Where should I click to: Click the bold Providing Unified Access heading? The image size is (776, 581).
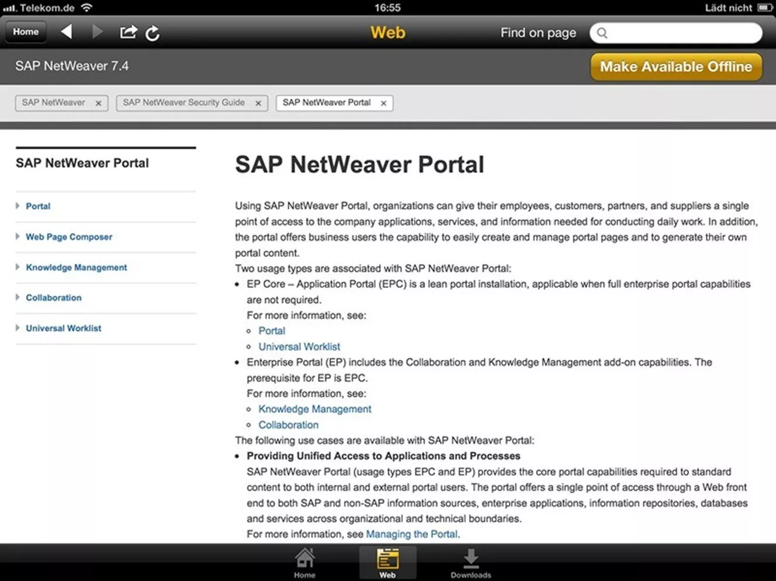384,456
